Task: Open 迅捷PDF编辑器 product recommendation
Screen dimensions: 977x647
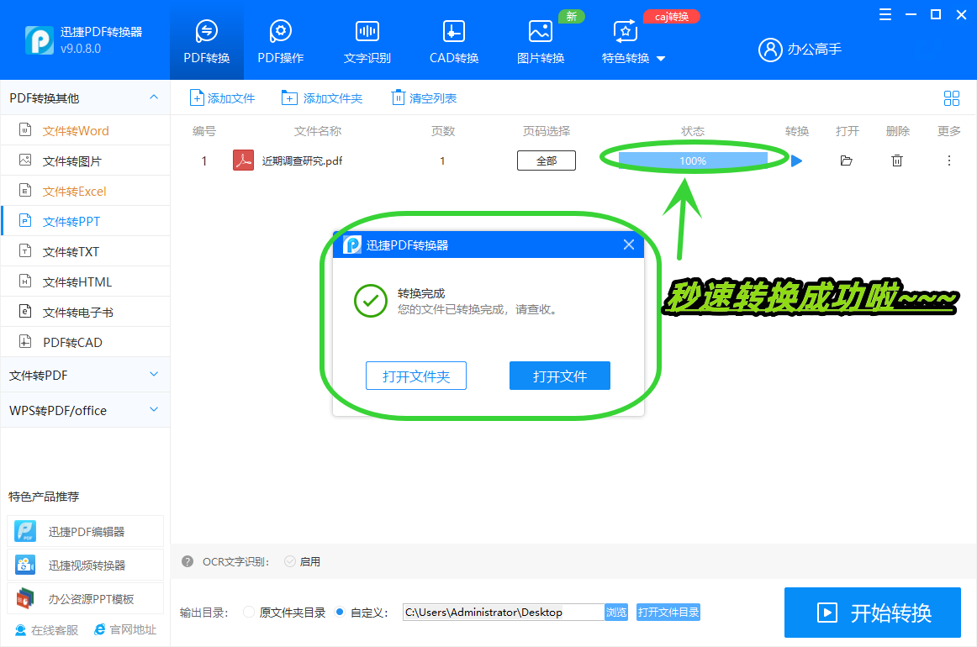Action: click(86, 531)
